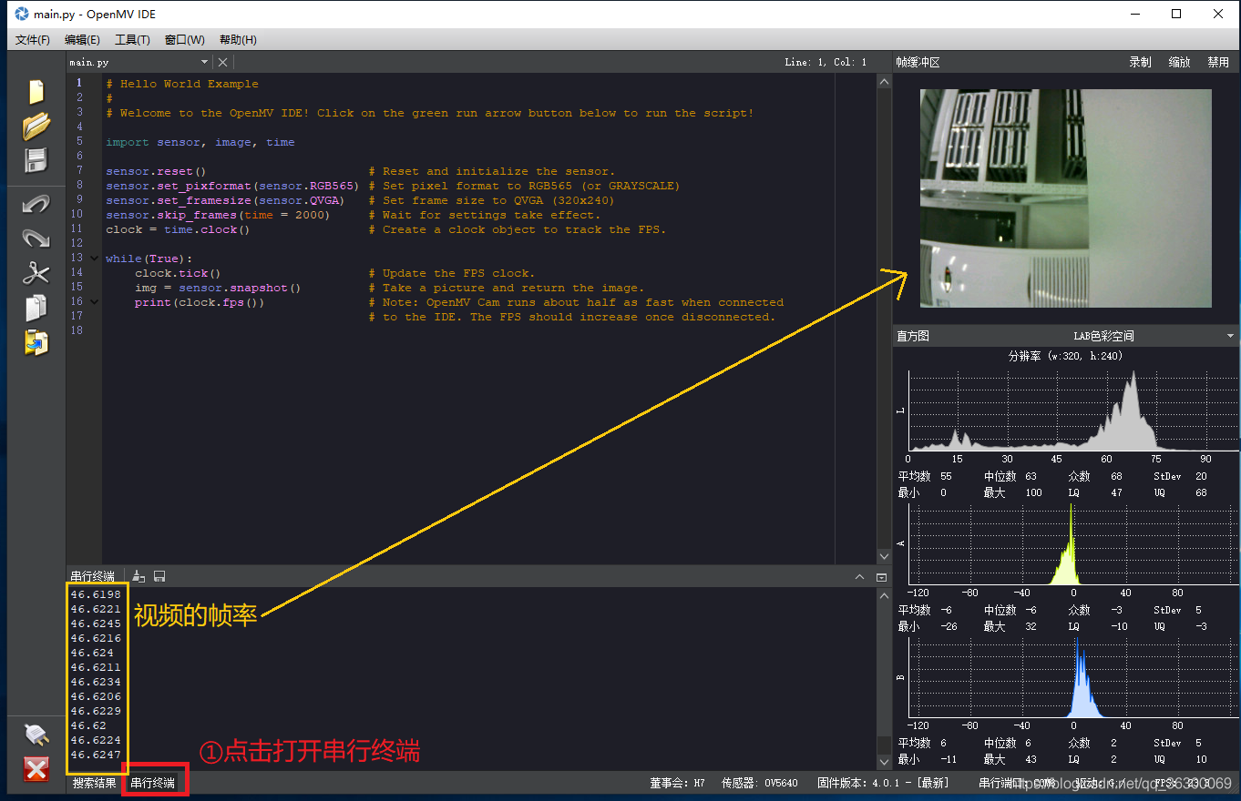Cut selection using the scissors icon
The width and height of the screenshot is (1241, 801).
[36, 273]
